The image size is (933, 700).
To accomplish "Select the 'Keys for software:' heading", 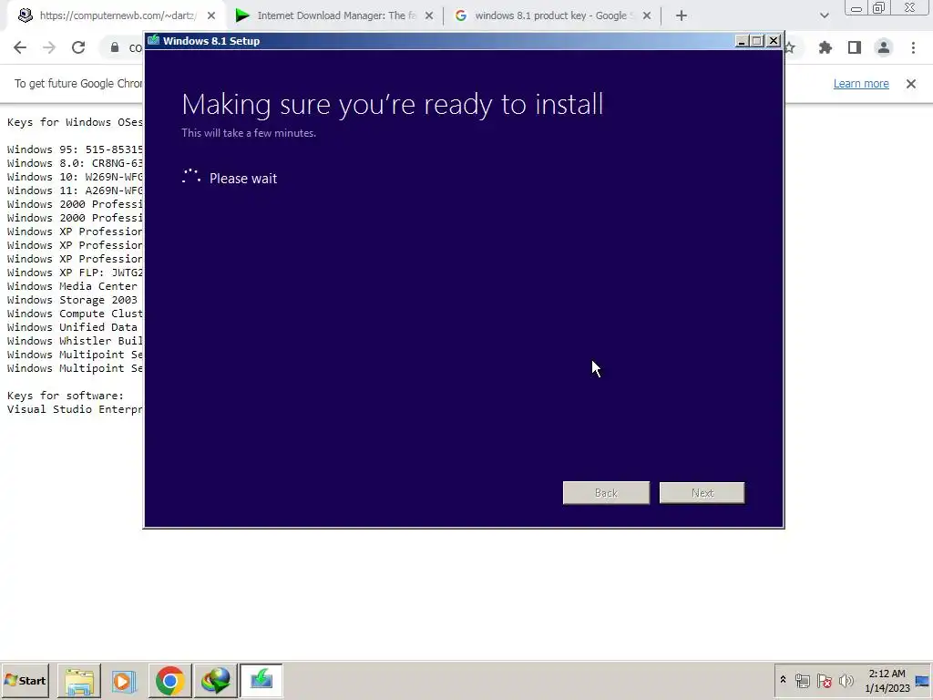I will point(66,396).
